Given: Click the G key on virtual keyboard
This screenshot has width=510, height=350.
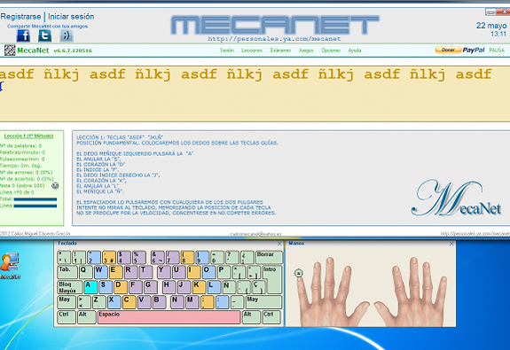Looking at the screenshot, I should [x=151, y=287].
